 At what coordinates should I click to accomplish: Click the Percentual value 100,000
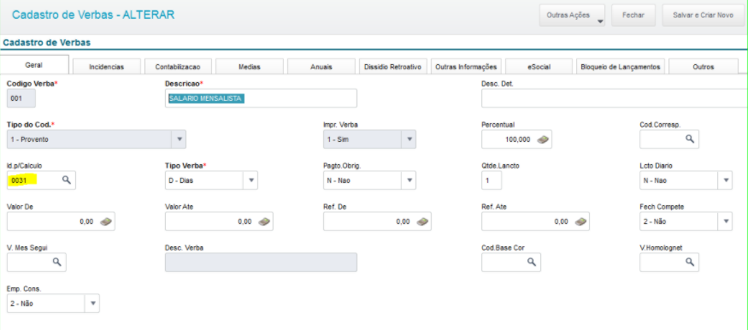pos(517,139)
